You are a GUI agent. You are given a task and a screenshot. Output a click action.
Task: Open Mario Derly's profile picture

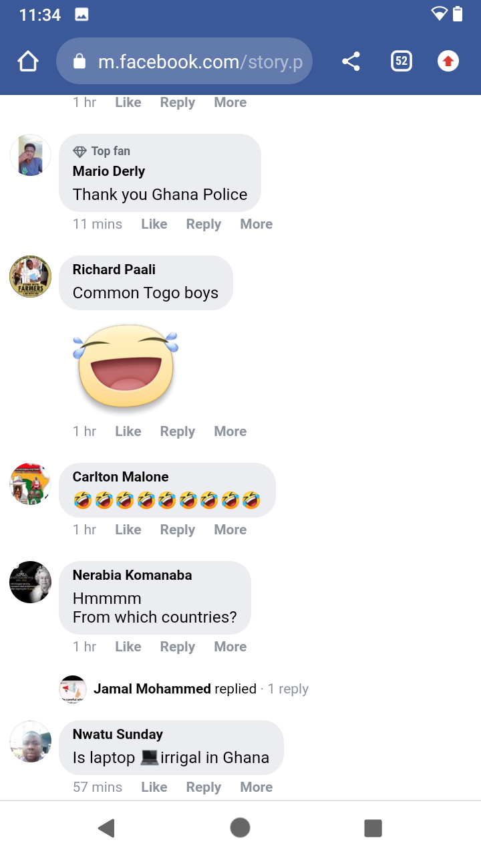pos(30,155)
